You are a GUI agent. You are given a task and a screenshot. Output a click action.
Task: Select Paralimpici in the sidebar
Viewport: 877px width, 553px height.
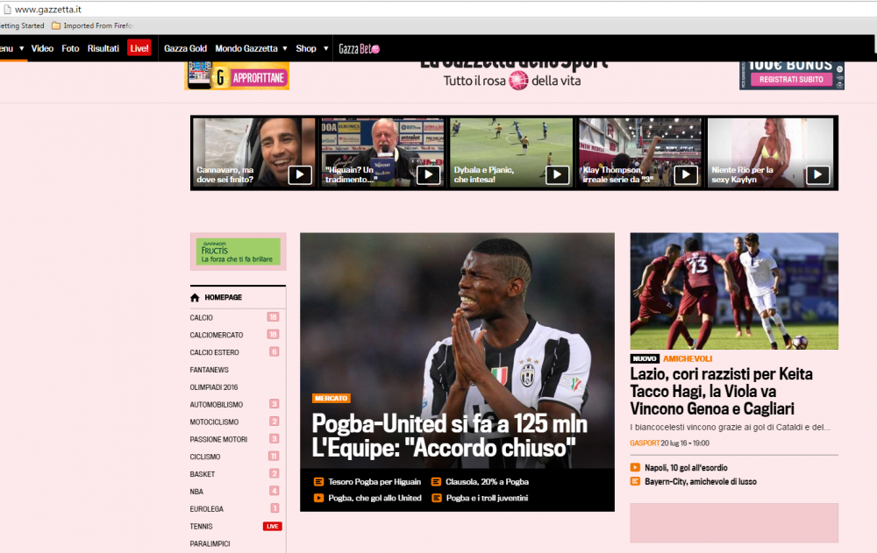[210, 543]
